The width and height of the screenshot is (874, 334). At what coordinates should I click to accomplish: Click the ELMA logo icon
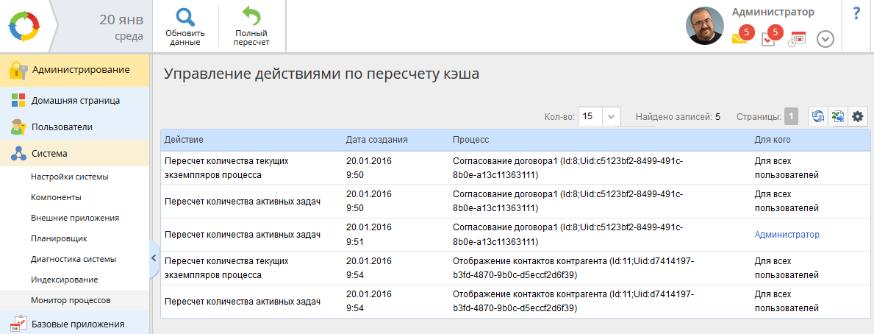tap(24, 26)
